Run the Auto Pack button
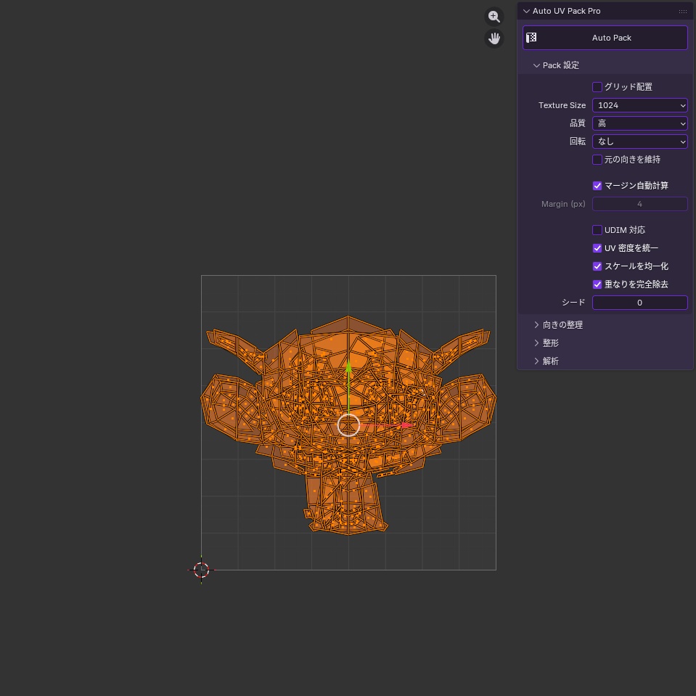 605,38
